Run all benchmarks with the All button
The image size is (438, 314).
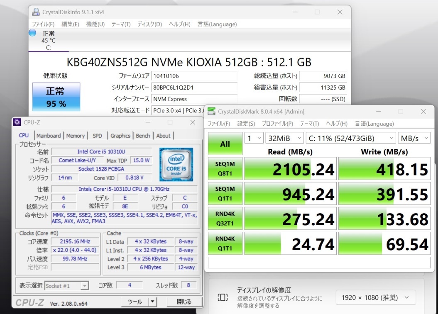click(225, 144)
